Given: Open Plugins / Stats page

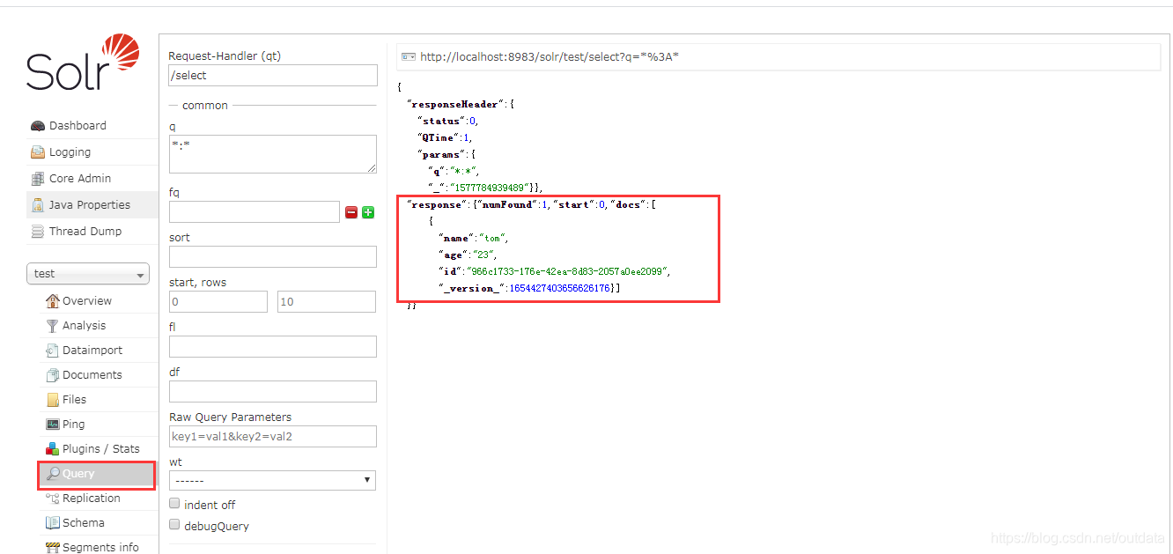Looking at the screenshot, I should pos(101,449).
